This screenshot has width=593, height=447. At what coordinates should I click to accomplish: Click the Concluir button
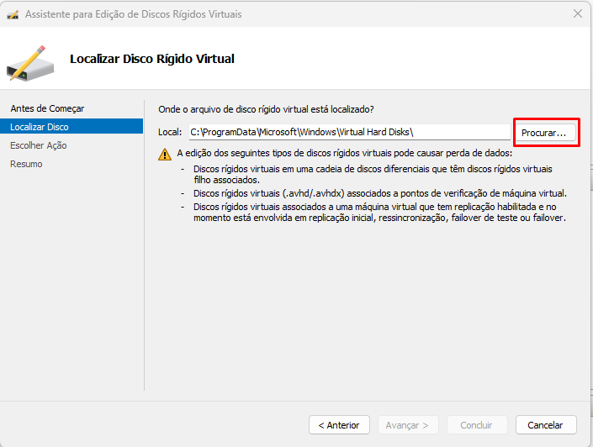pyautogui.click(x=477, y=425)
